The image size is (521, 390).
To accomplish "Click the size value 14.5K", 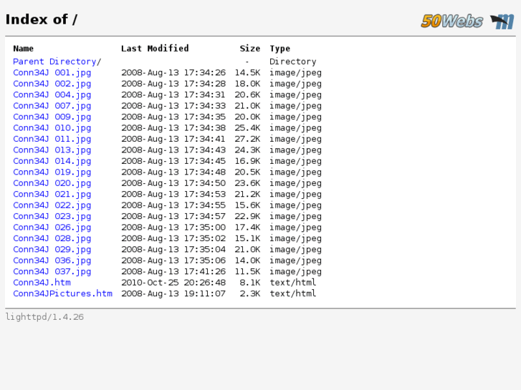I will click(x=247, y=73).
